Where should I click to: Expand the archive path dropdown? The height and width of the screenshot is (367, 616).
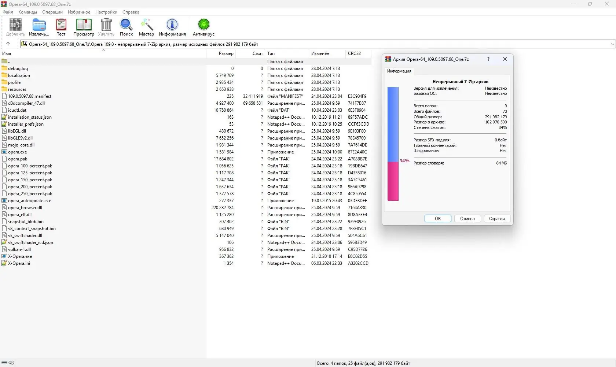click(x=612, y=44)
